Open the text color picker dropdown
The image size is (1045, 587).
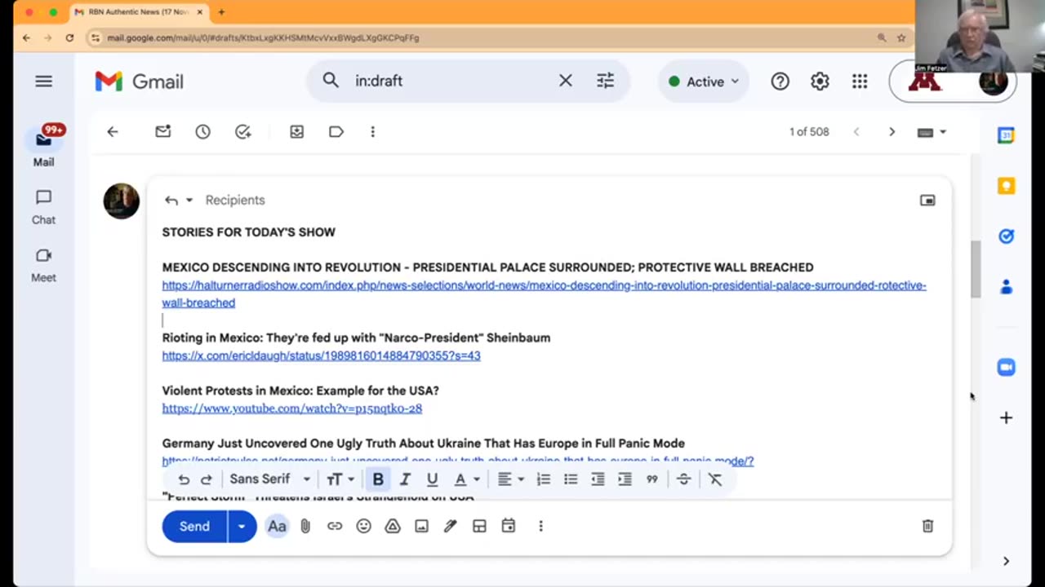pyautogui.click(x=467, y=479)
